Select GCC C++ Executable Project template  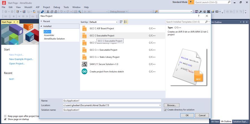[x=122, y=50]
